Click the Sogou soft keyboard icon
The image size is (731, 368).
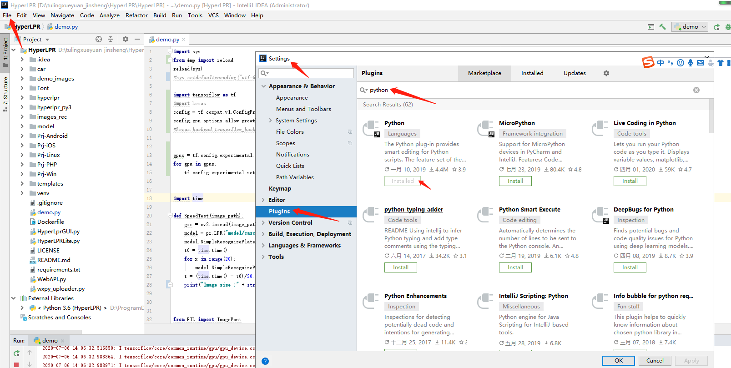pyautogui.click(x=701, y=63)
